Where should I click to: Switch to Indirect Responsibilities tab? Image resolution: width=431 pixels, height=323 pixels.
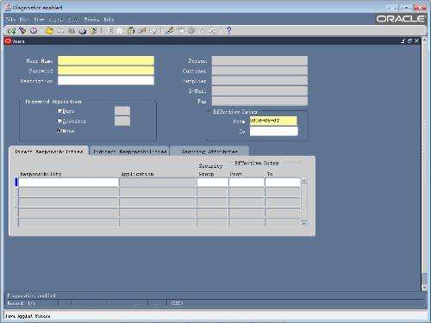click(x=129, y=152)
